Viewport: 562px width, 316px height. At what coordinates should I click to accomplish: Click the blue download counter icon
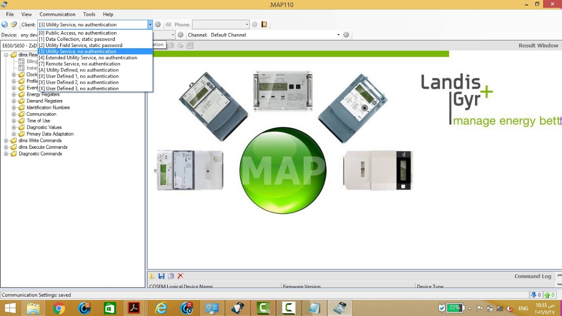[536, 295]
